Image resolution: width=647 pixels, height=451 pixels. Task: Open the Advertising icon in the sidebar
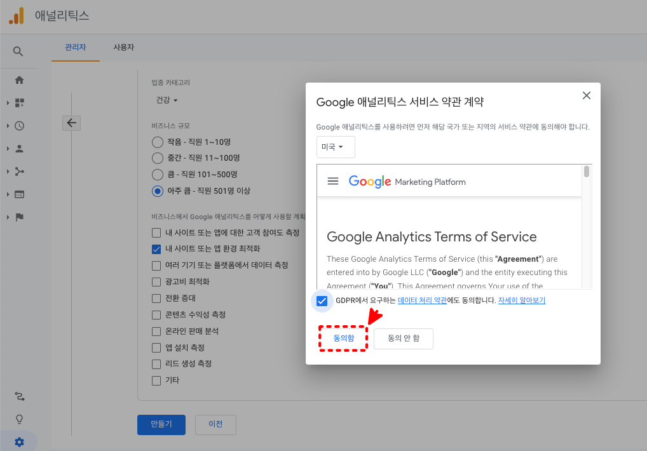(19, 194)
